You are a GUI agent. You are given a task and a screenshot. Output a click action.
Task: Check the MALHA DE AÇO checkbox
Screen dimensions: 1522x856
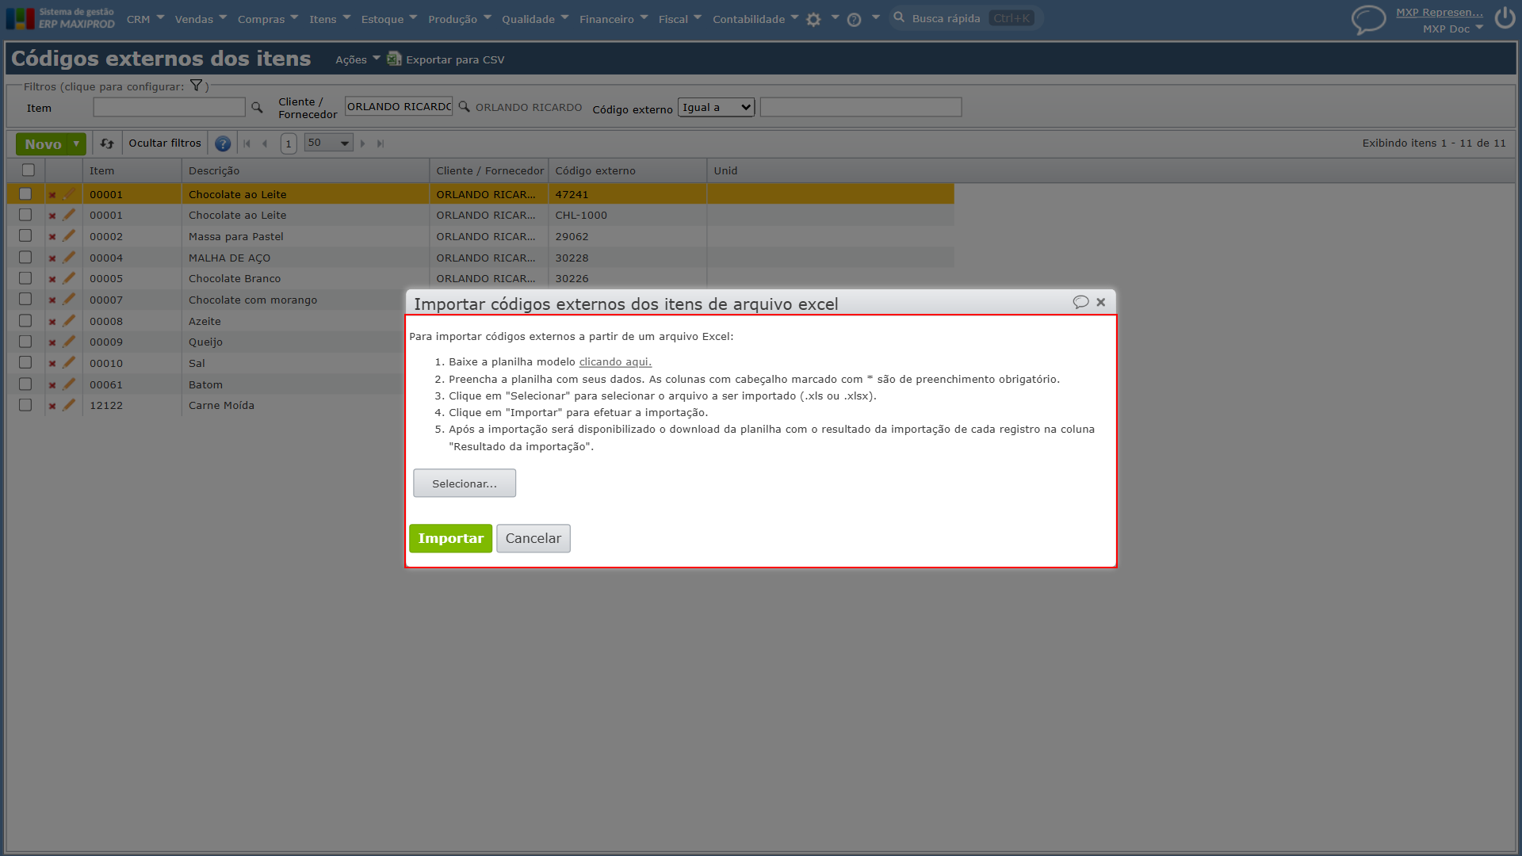coord(25,258)
